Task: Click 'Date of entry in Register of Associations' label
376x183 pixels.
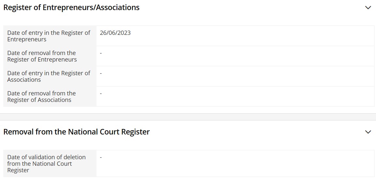Action: [x=49, y=76]
